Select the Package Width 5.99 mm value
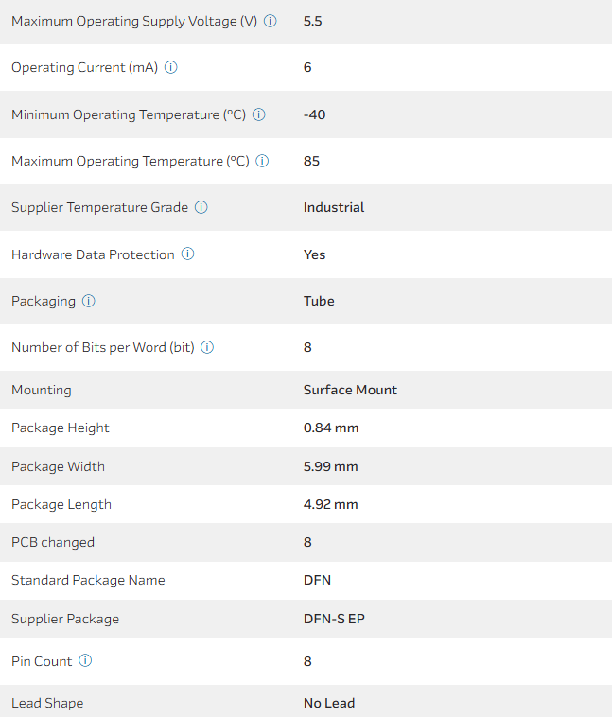This screenshot has height=717, width=612. point(331,466)
